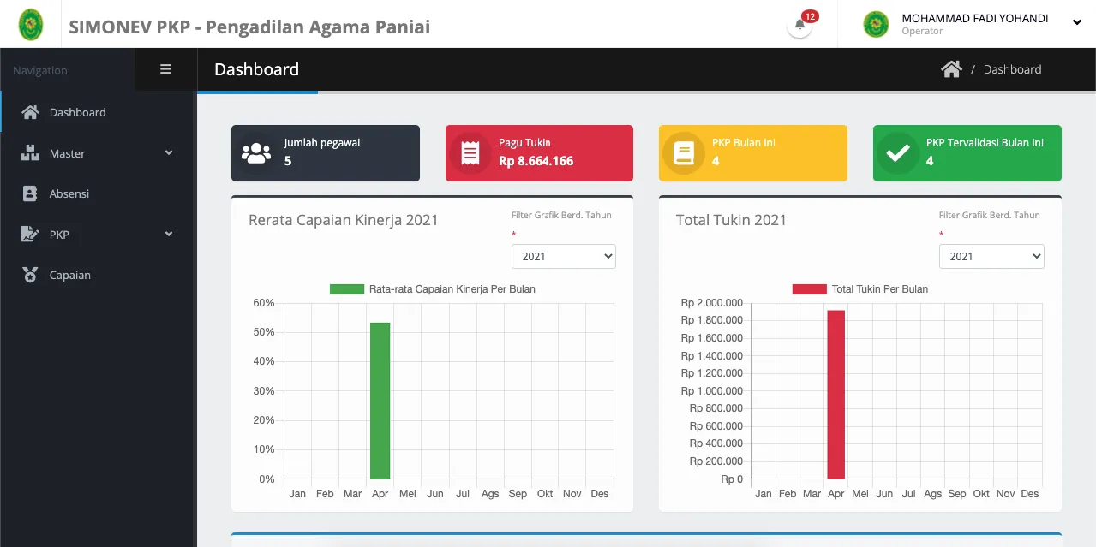Screen dimensions: 1096x547
Task: Click the receipt icon on Pagu Tukin card
Action: point(470,153)
